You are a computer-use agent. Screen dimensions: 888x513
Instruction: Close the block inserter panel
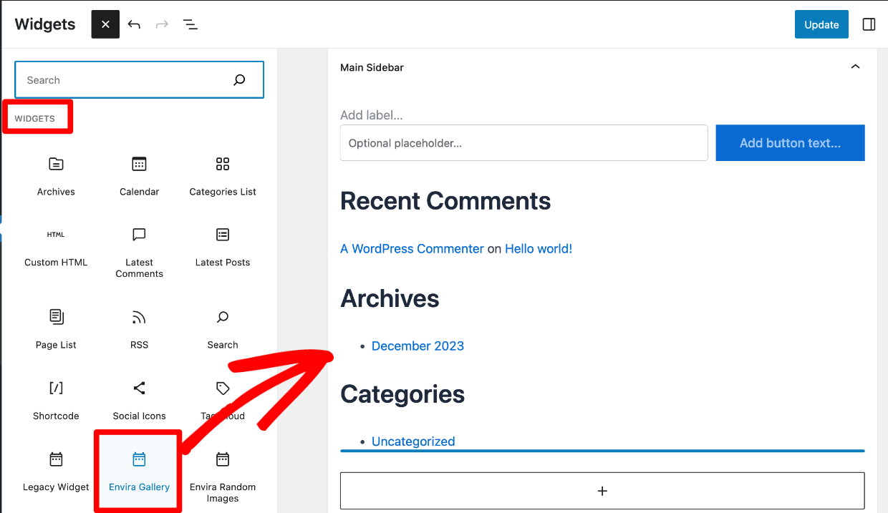105,24
